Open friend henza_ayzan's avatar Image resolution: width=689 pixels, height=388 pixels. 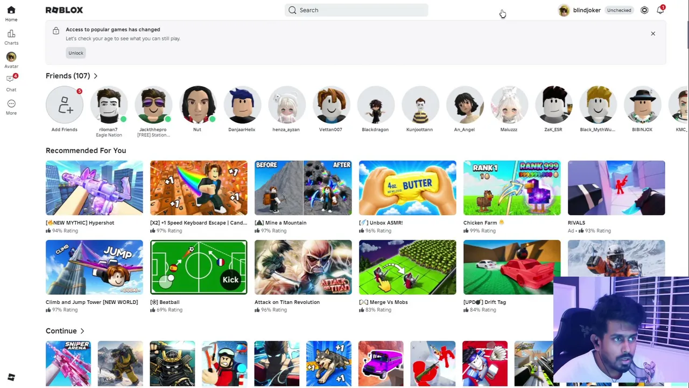coord(286,105)
